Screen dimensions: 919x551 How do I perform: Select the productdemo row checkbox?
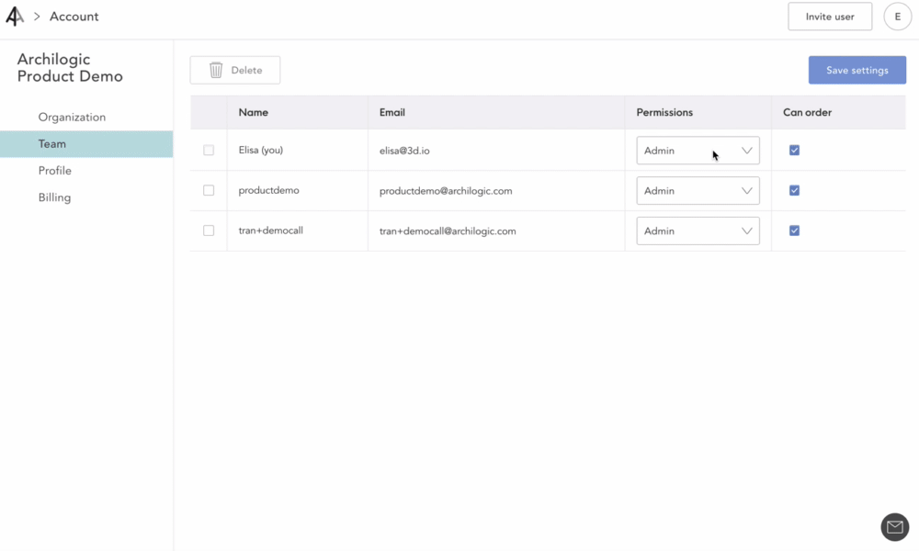pos(209,190)
